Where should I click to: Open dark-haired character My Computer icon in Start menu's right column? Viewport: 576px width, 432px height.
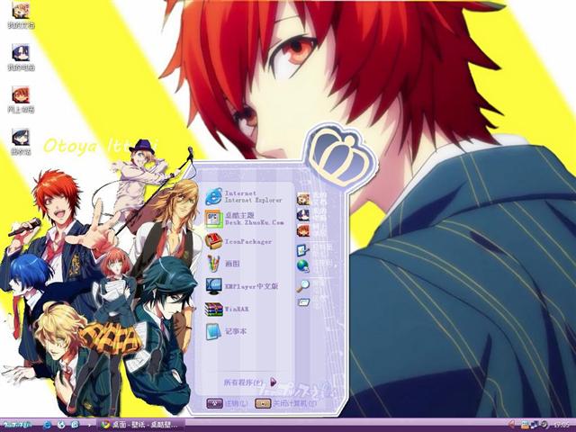point(303,215)
